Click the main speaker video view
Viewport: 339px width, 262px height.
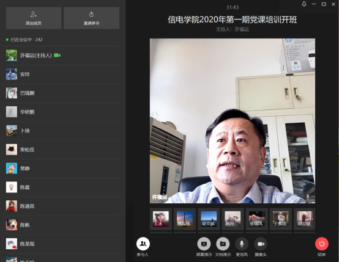pyautogui.click(x=233, y=121)
